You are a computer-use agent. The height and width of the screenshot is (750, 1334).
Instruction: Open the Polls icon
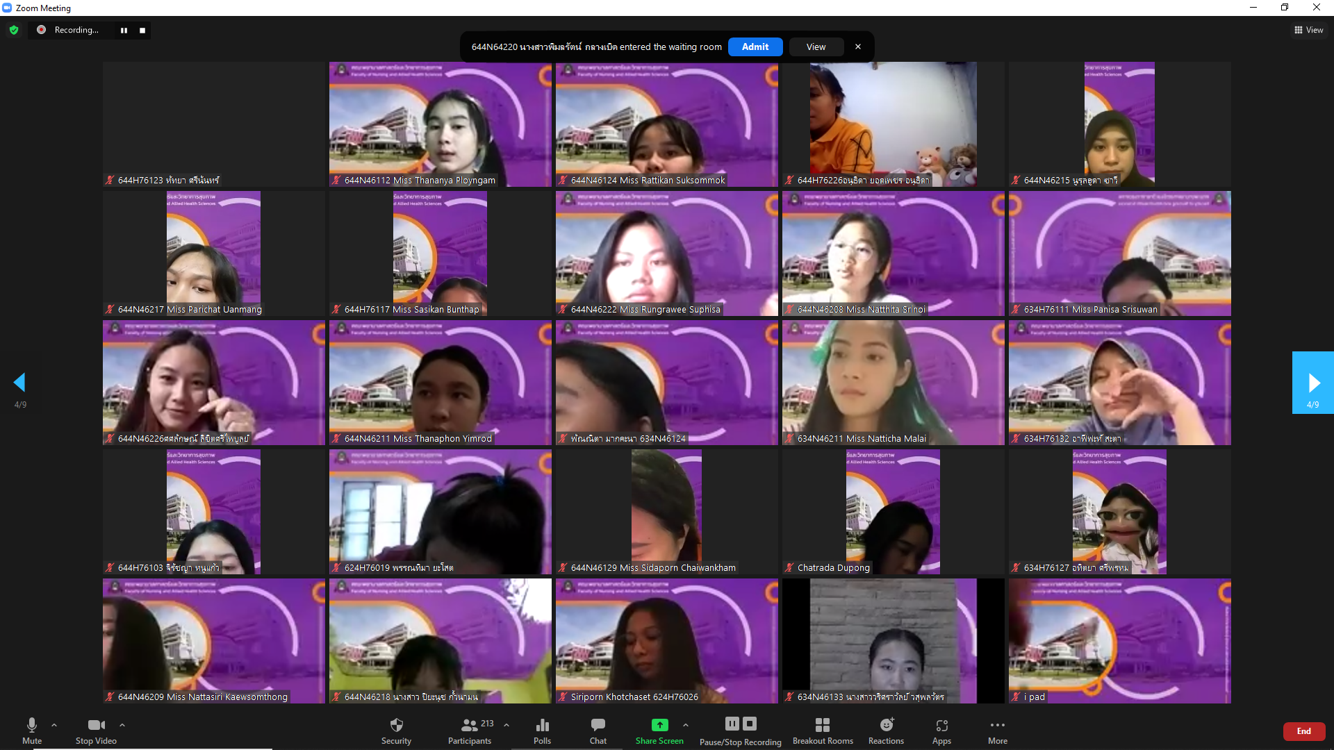pyautogui.click(x=542, y=731)
